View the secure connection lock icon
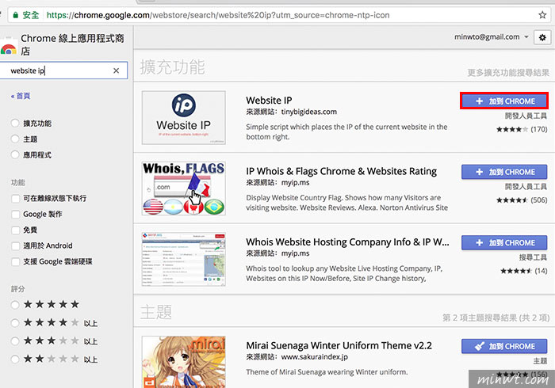Screen dimensions: 555x388 point(15,15)
